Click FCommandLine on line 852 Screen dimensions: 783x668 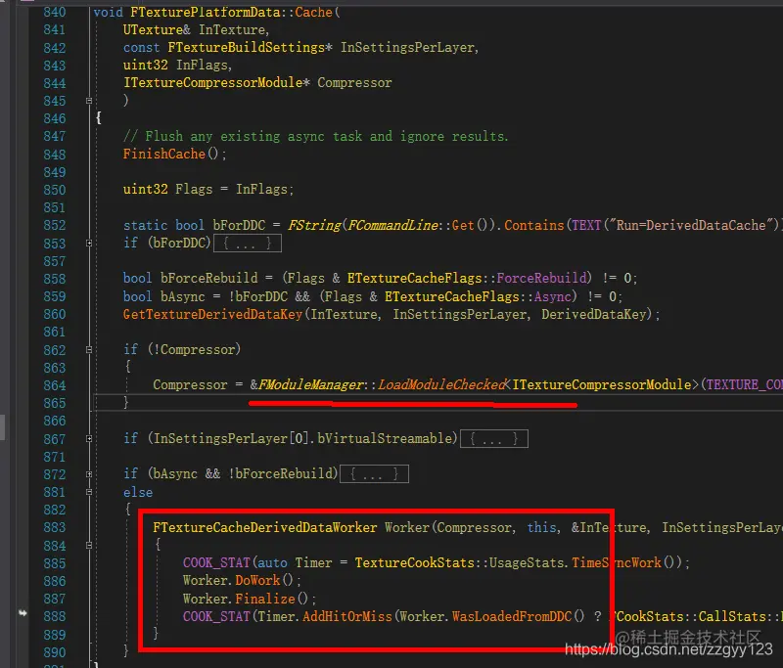pos(392,226)
